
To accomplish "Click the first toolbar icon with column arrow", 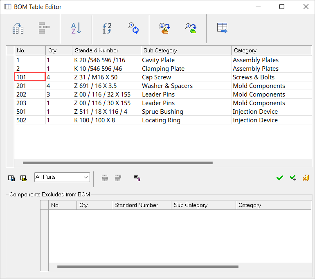I will point(18,28).
